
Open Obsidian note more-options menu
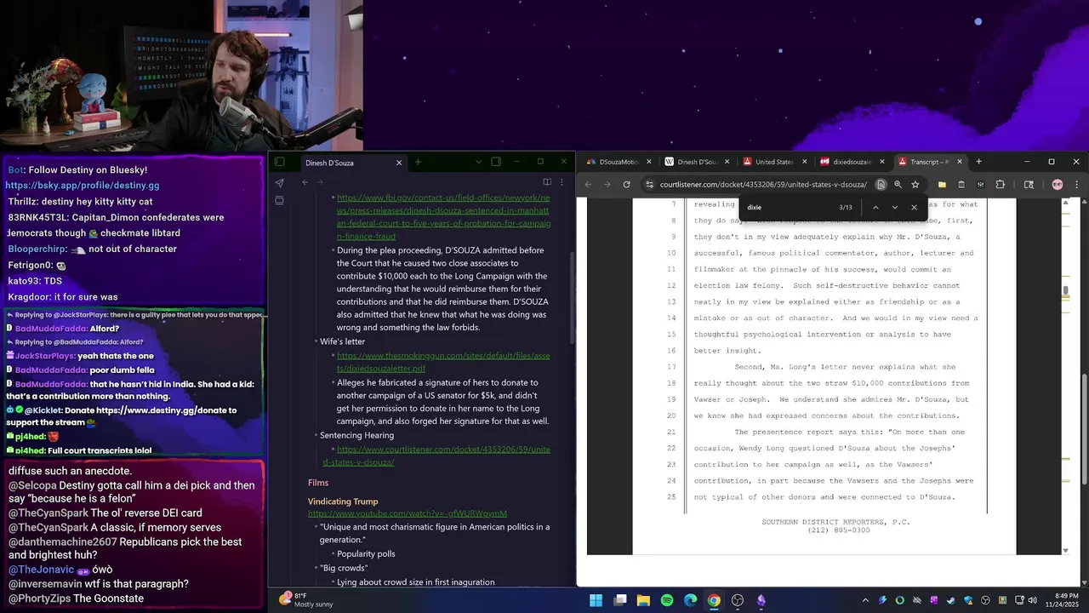tap(562, 182)
